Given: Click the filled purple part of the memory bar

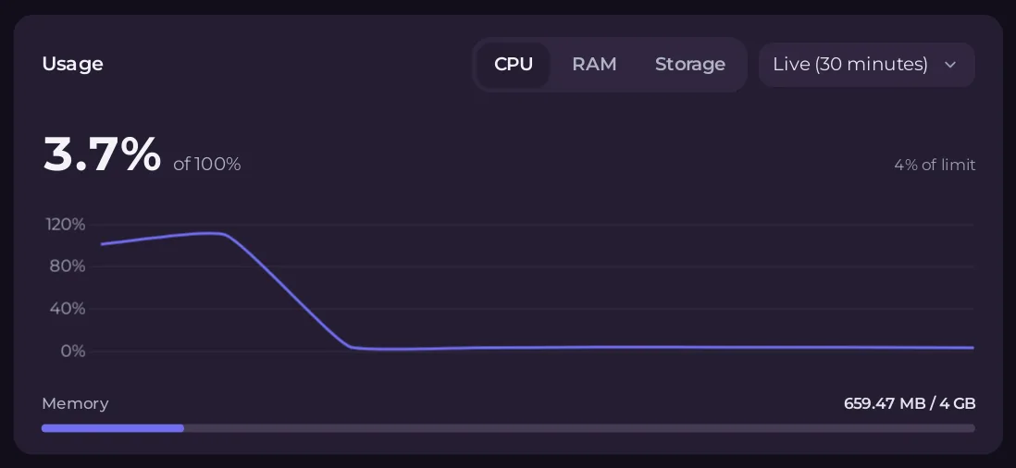Looking at the screenshot, I should tap(113, 428).
